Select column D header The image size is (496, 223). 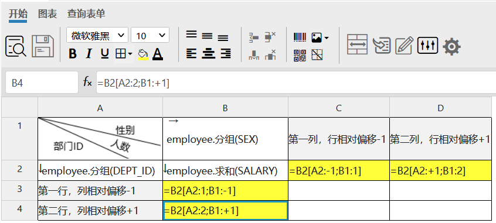coord(441,108)
